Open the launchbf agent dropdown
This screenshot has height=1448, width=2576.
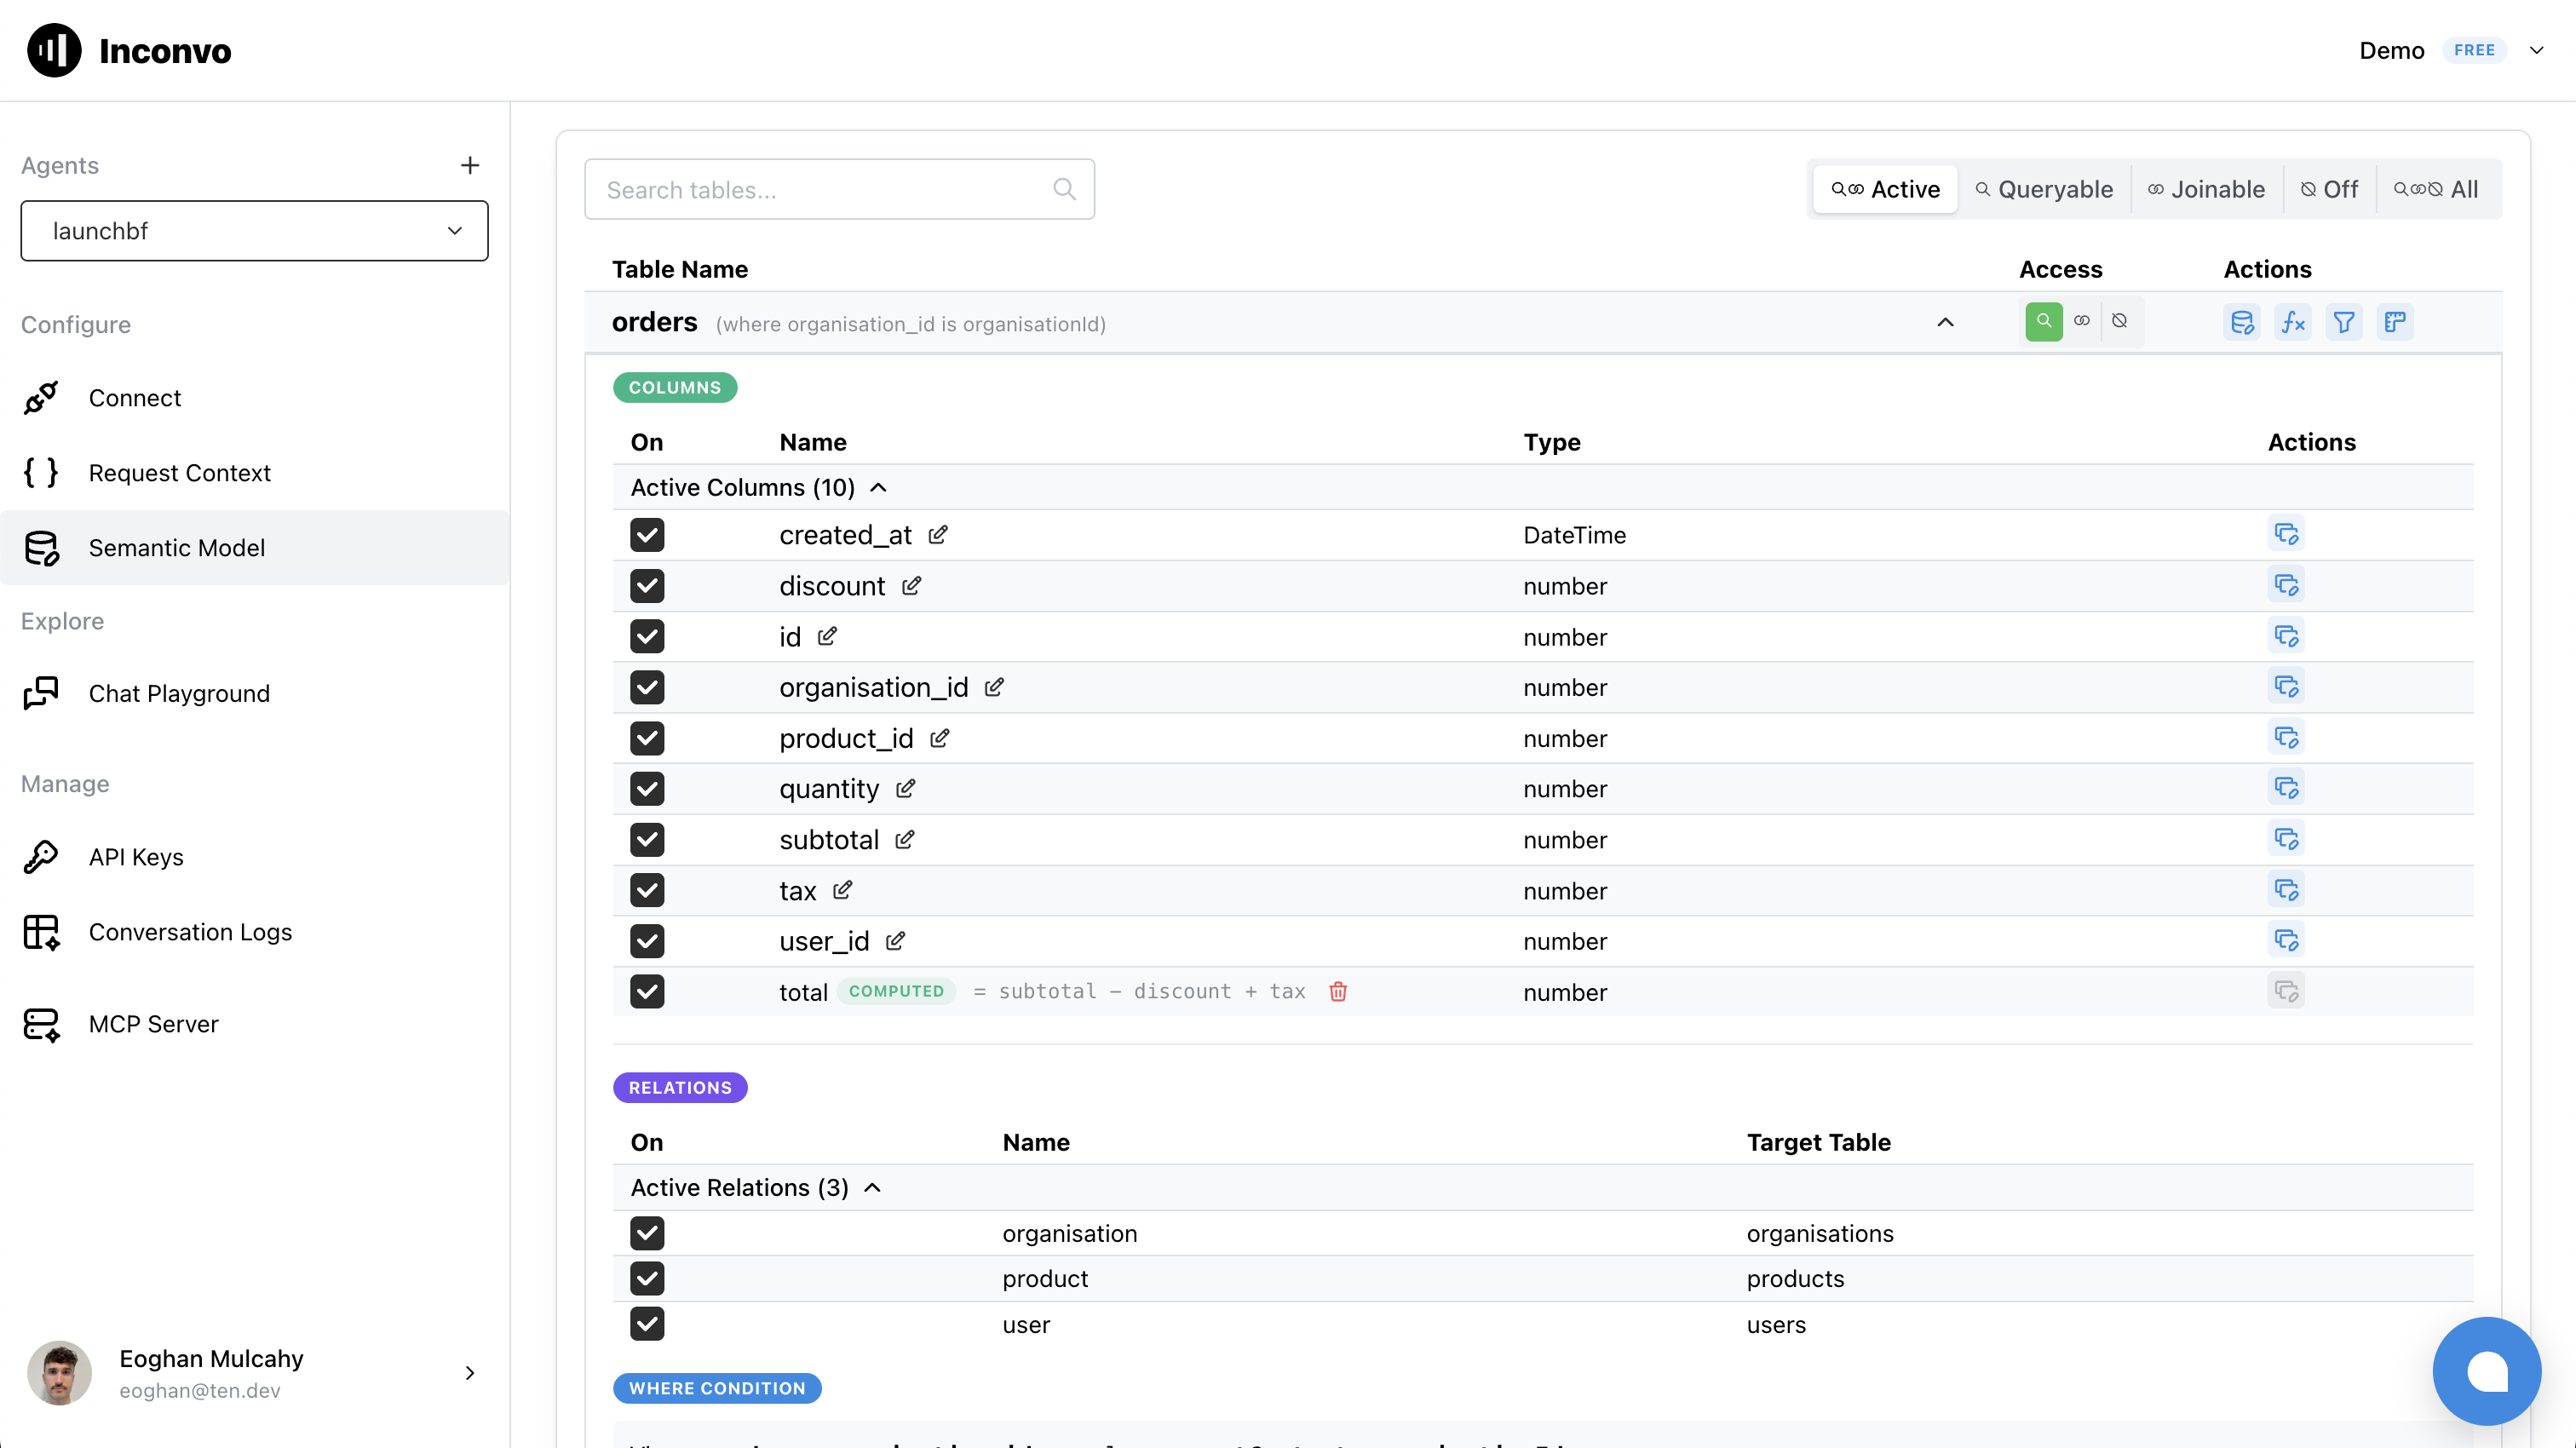coord(254,231)
